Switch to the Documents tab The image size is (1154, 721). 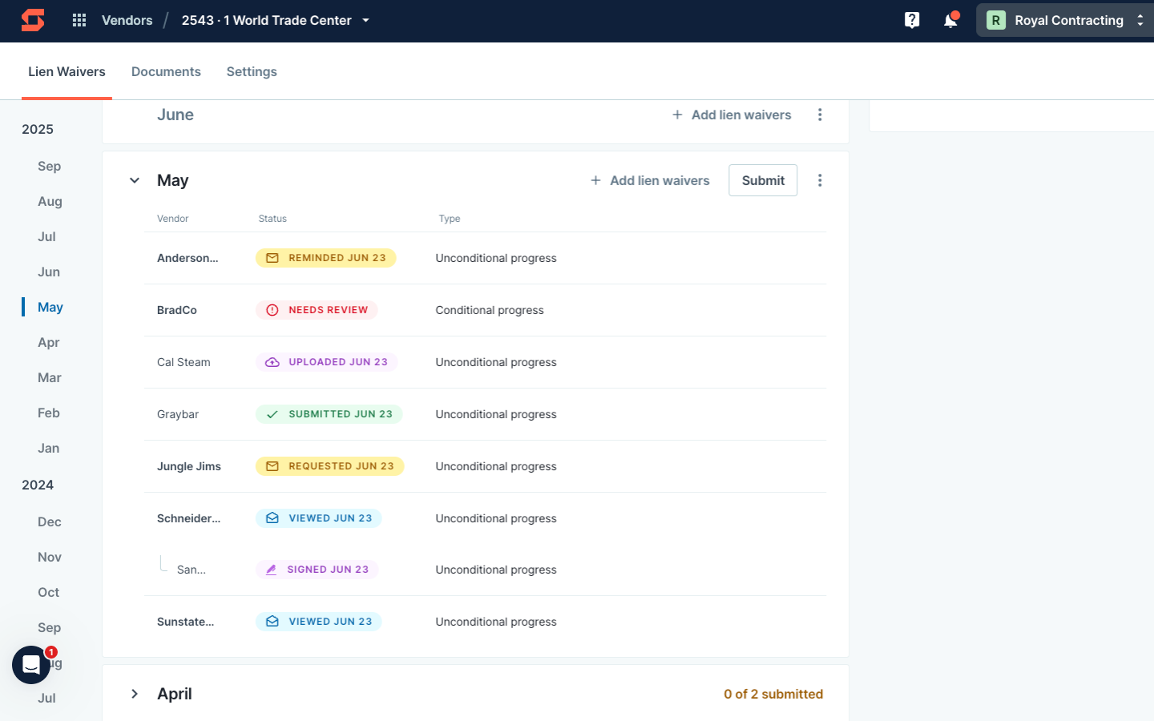click(166, 71)
